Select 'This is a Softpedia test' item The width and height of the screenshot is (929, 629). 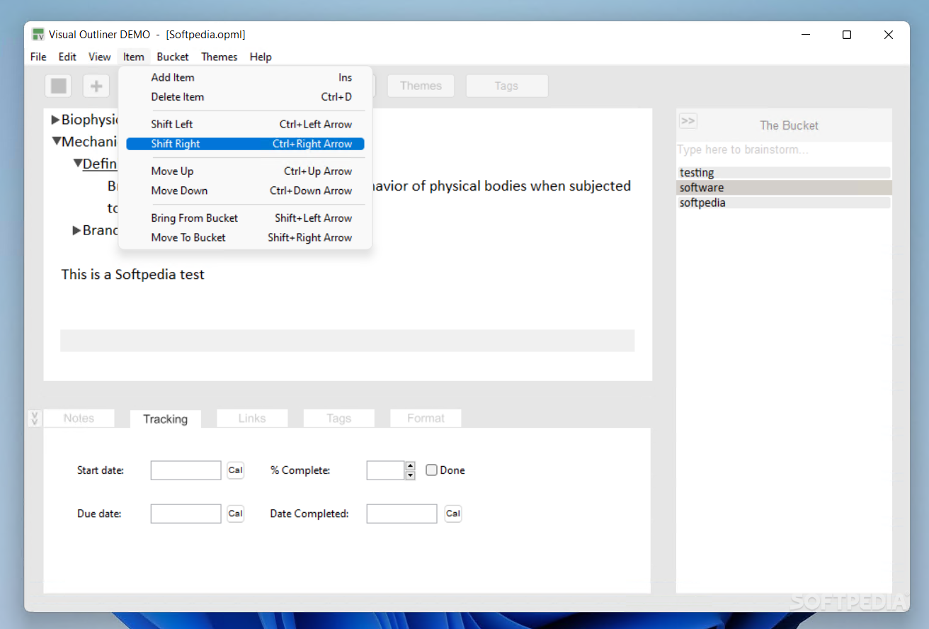pos(133,274)
